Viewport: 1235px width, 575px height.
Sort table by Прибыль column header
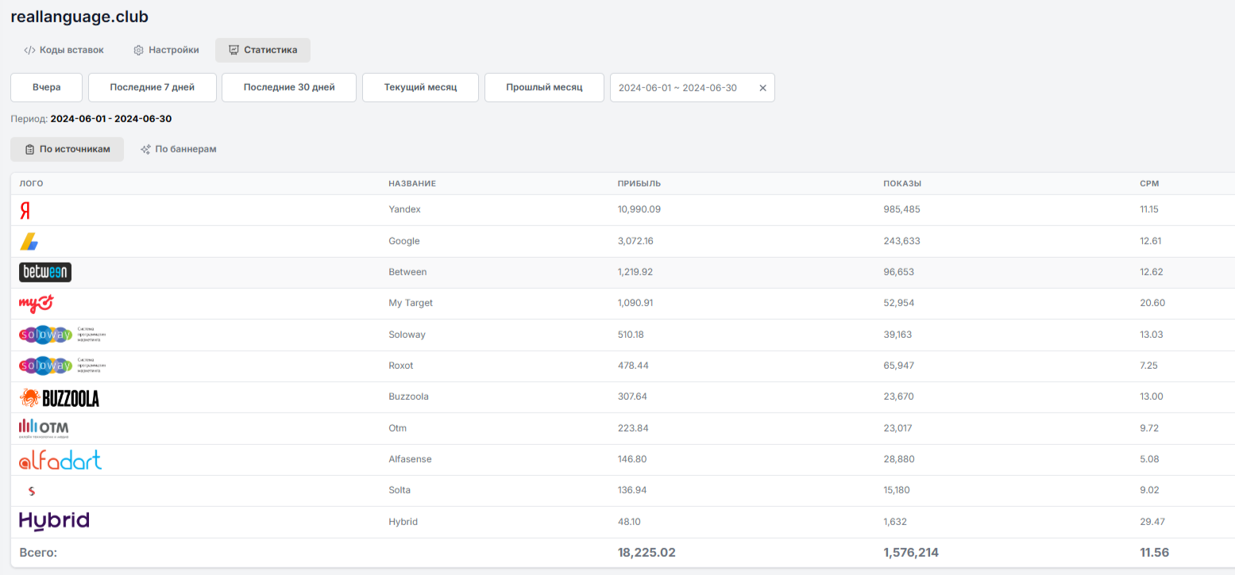pyautogui.click(x=639, y=184)
